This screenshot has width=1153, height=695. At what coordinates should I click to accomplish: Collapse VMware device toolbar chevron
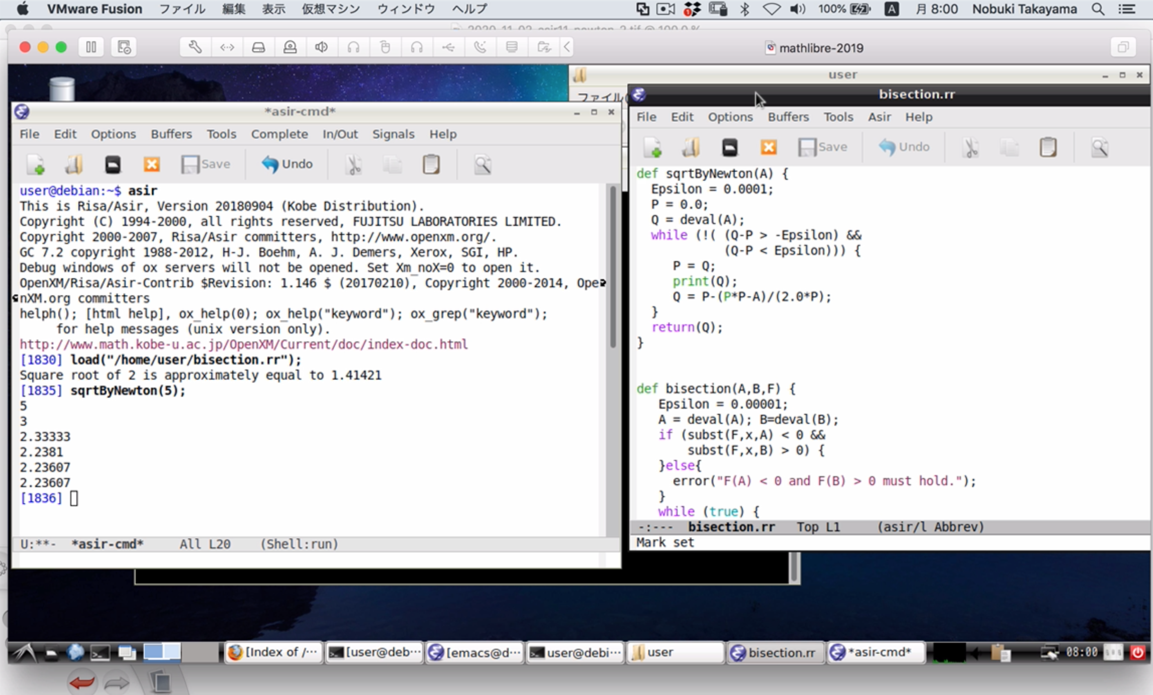[566, 47]
